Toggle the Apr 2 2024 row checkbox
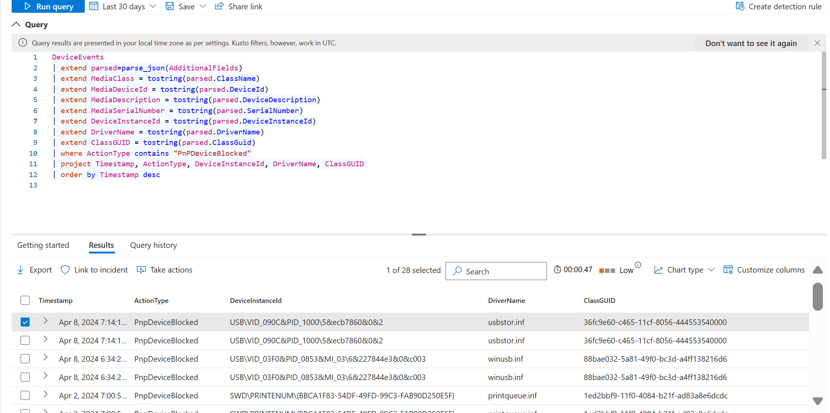Image resolution: width=830 pixels, height=413 pixels. [x=25, y=395]
